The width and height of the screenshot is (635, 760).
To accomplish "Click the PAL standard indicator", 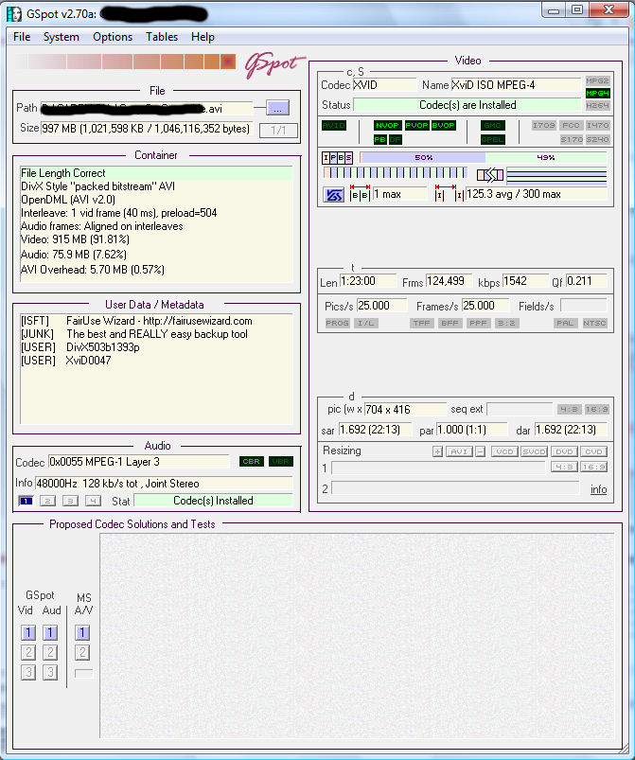I will point(565,323).
